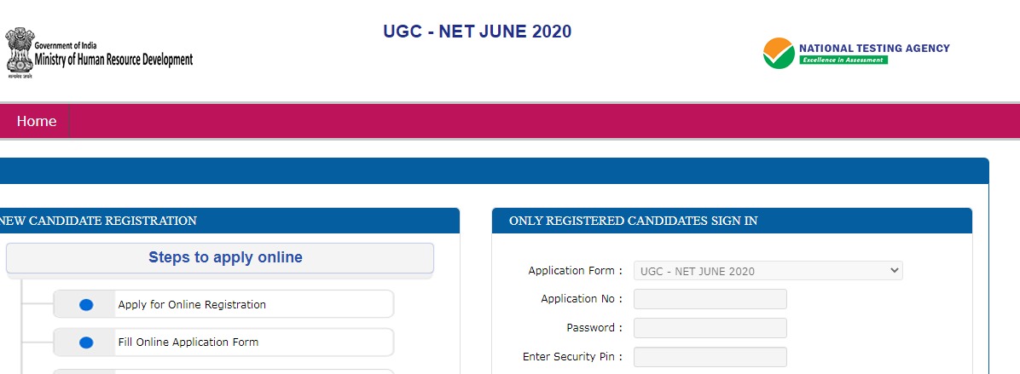Click the Government of India emblem logo
The height and width of the screenshot is (374, 1020).
click(19, 53)
